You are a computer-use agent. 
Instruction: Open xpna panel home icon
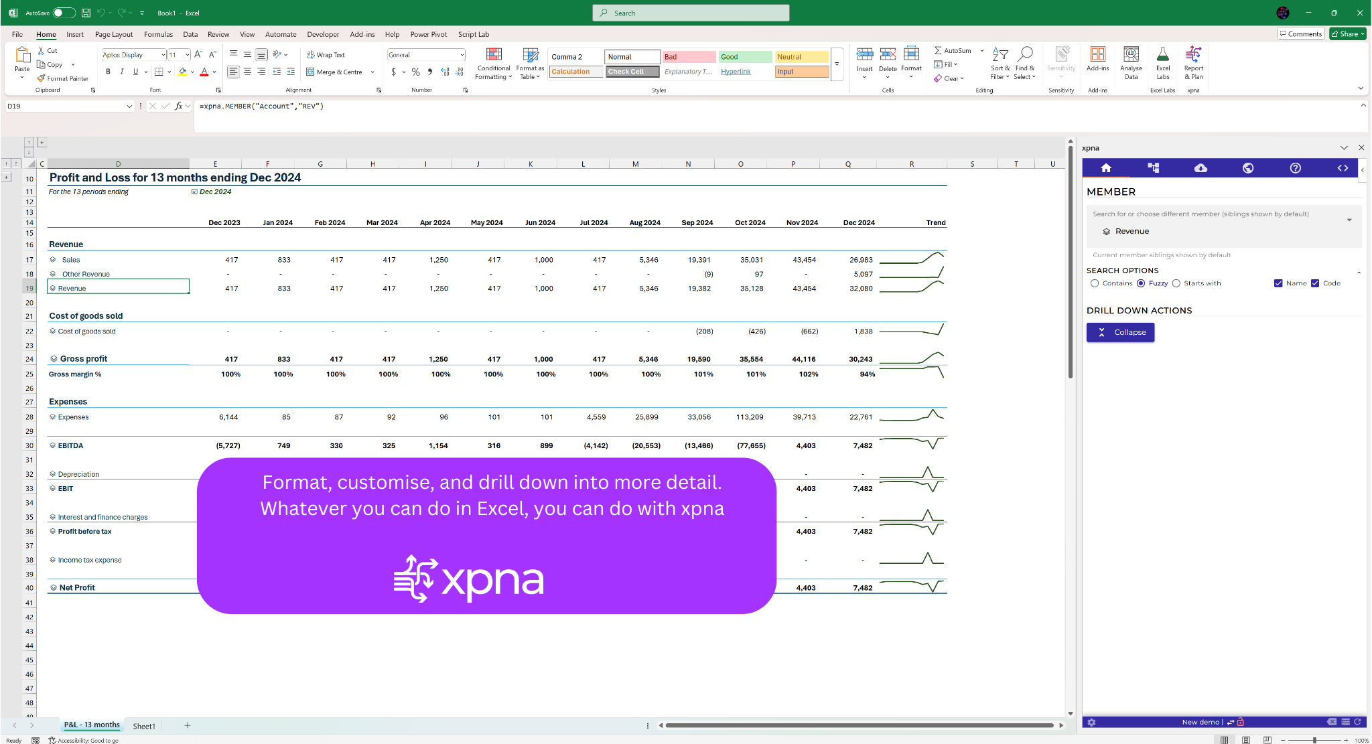1106,168
